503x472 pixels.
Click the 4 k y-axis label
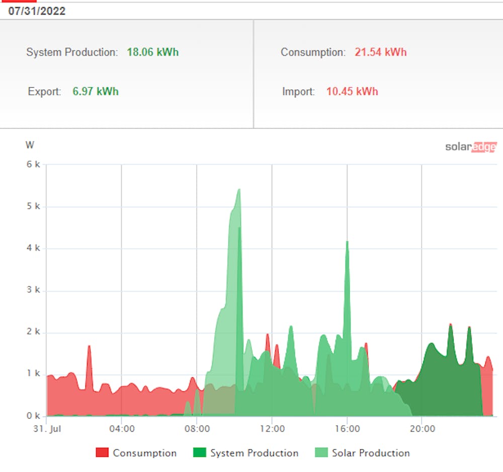coord(33,248)
